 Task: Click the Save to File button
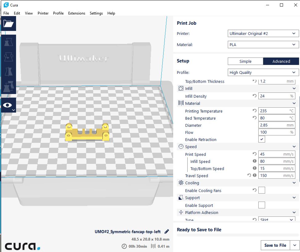pyautogui.click(x=275, y=245)
